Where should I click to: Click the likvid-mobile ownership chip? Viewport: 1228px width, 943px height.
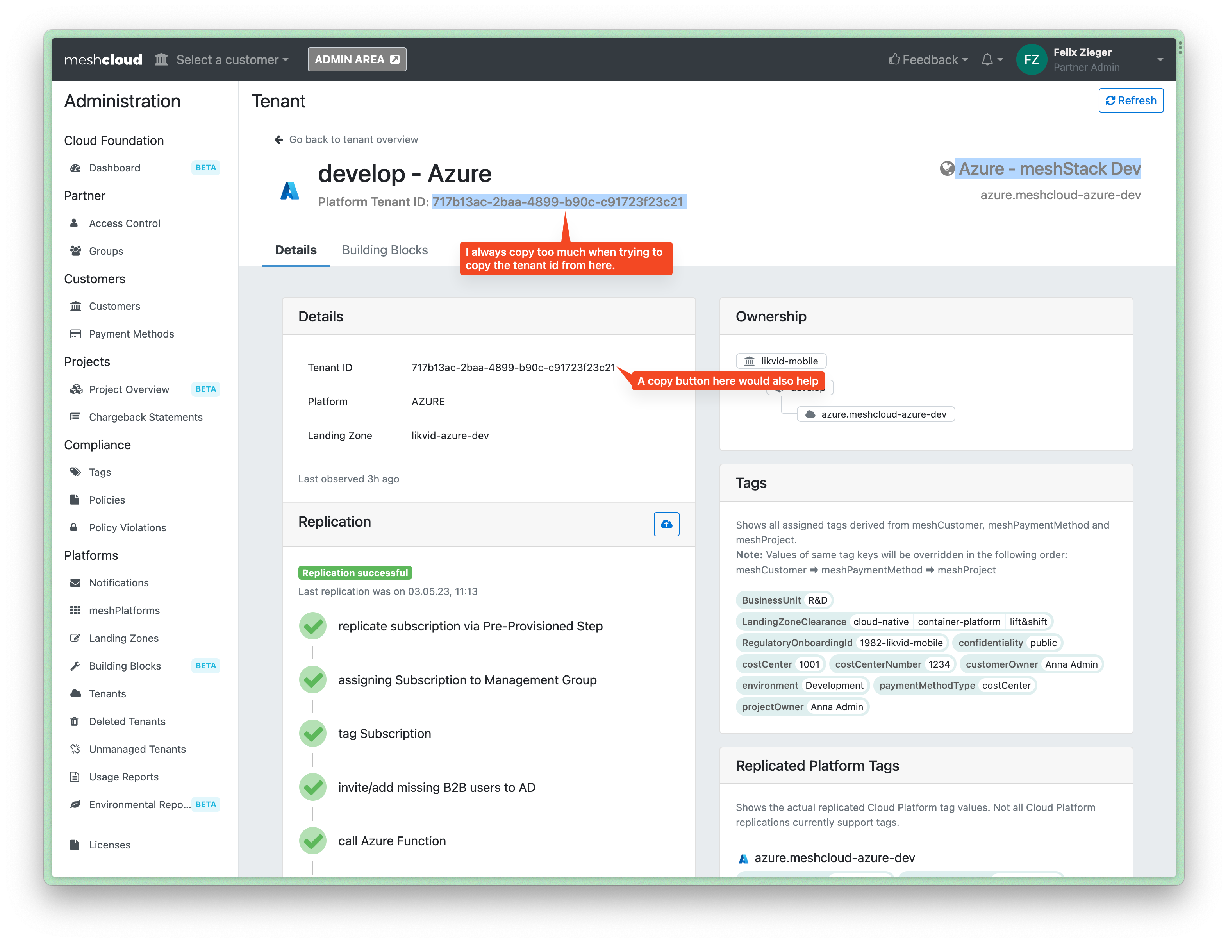click(x=781, y=361)
